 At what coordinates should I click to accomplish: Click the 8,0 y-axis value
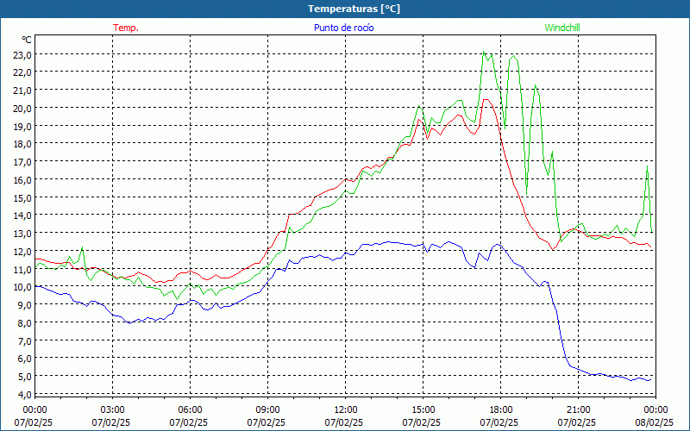24,324
